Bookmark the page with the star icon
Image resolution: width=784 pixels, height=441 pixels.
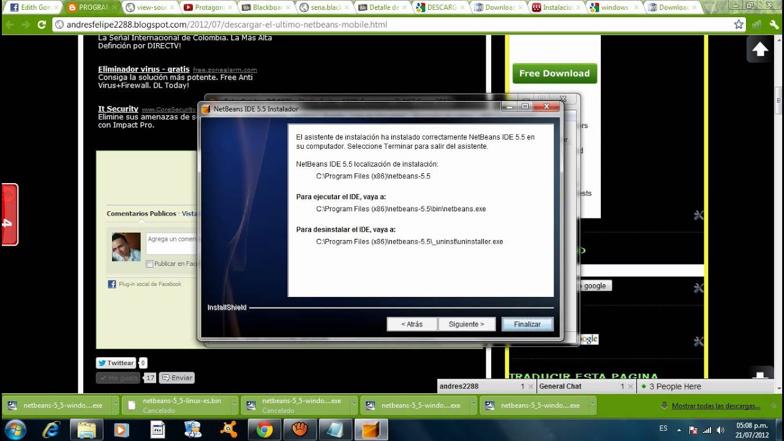(739, 24)
